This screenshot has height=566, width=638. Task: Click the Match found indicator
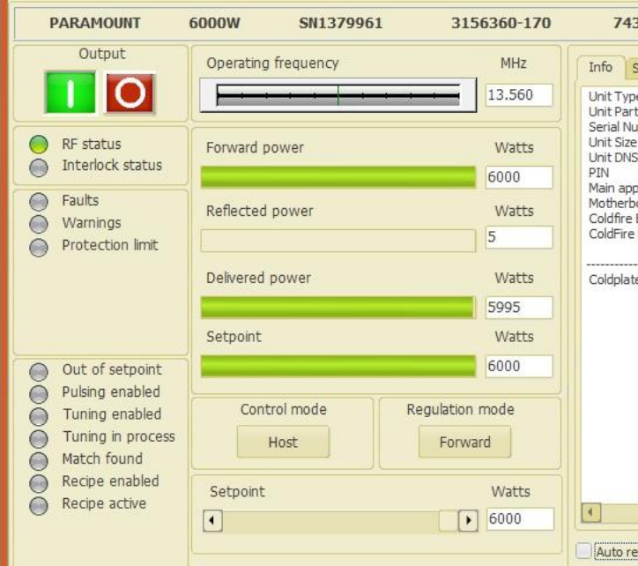point(39,460)
